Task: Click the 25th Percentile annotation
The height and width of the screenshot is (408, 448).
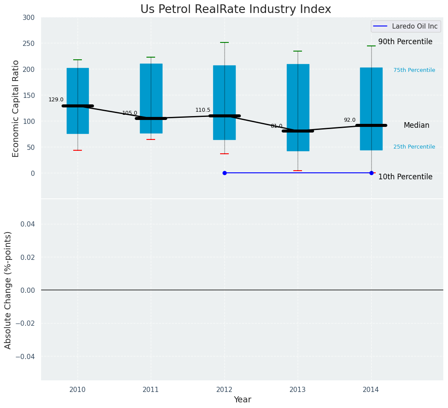Action: (x=414, y=147)
